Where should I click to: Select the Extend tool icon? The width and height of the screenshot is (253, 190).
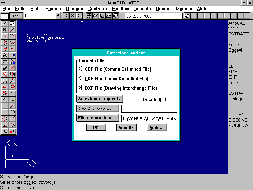[5, 87]
